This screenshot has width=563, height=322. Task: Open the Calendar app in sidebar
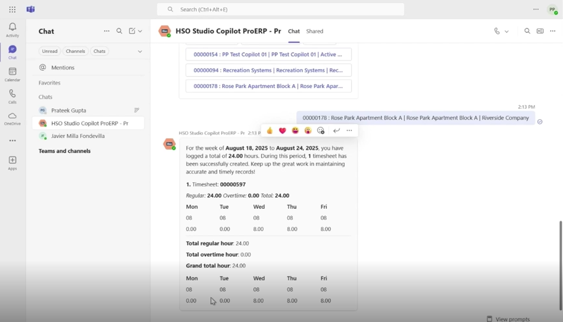[12, 74]
